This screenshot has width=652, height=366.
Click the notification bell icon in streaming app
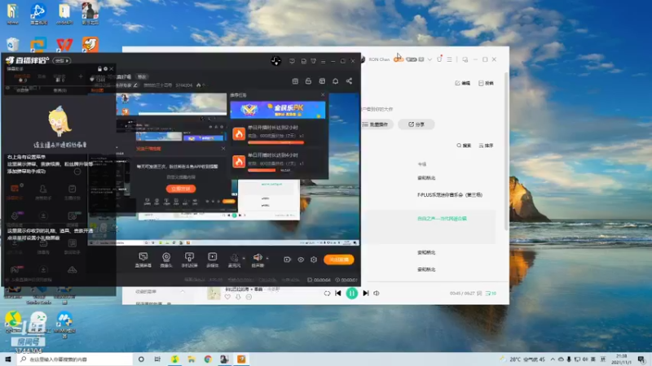pos(335,81)
